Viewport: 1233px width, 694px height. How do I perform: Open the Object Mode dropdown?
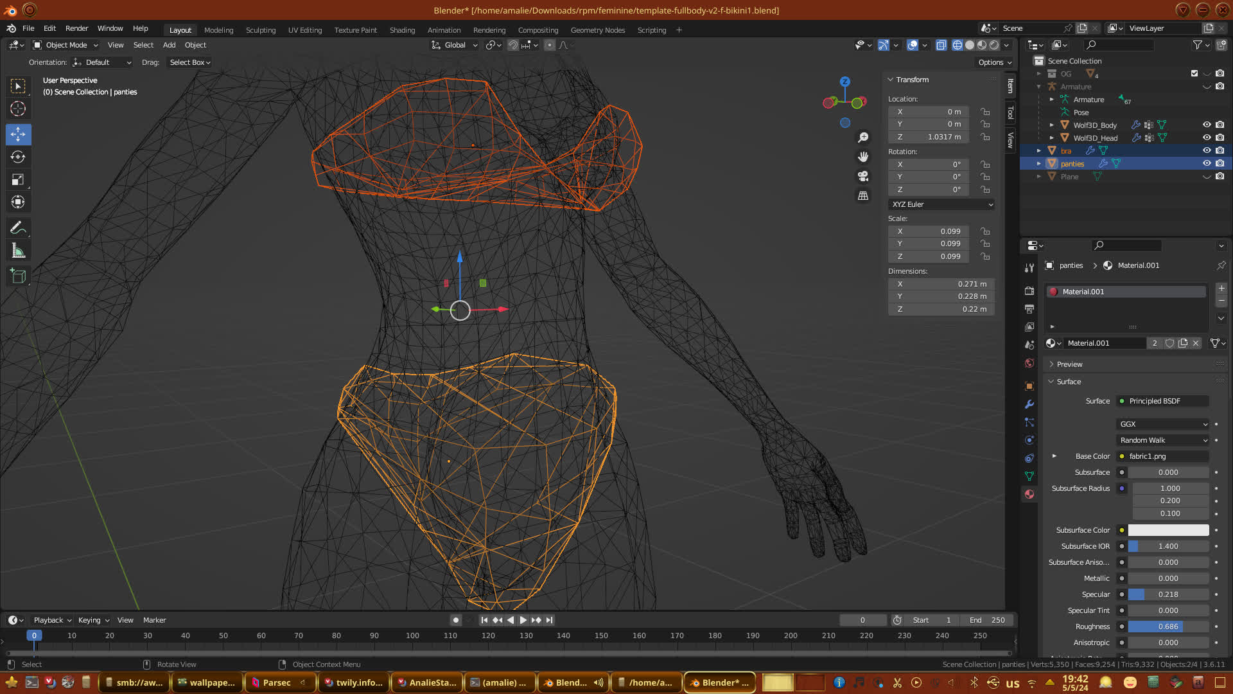[x=66, y=45]
